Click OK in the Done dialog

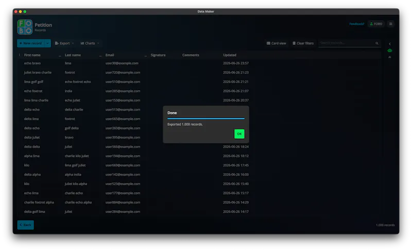coord(239,134)
